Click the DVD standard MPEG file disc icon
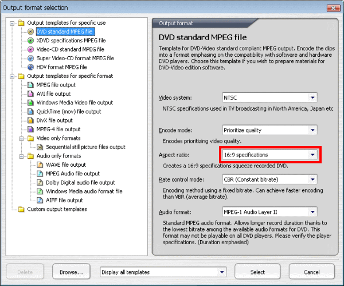 pyautogui.click(x=30, y=32)
